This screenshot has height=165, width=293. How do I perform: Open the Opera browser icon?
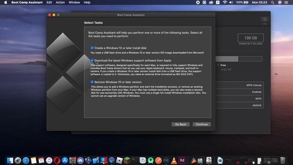57,160
